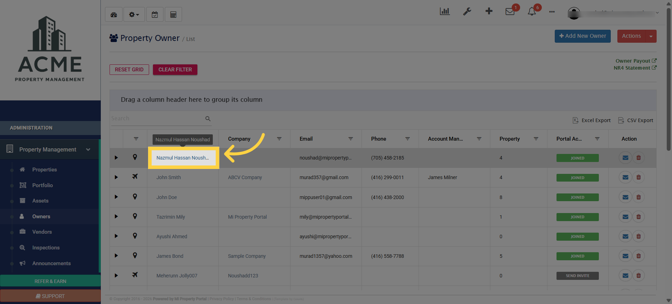The height and width of the screenshot is (304, 672).
Task: Collapse the Property Management menu
Action: (88, 149)
